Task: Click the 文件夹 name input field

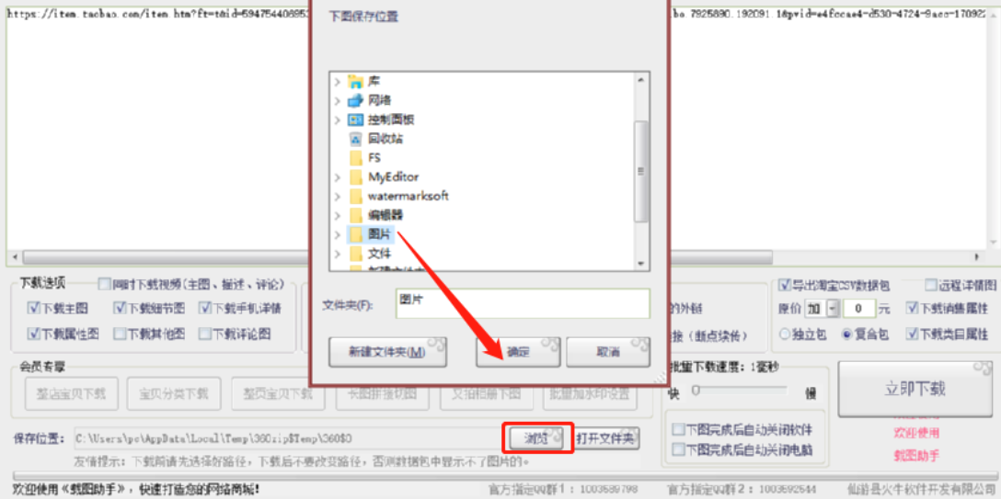Action: click(x=523, y=302)
